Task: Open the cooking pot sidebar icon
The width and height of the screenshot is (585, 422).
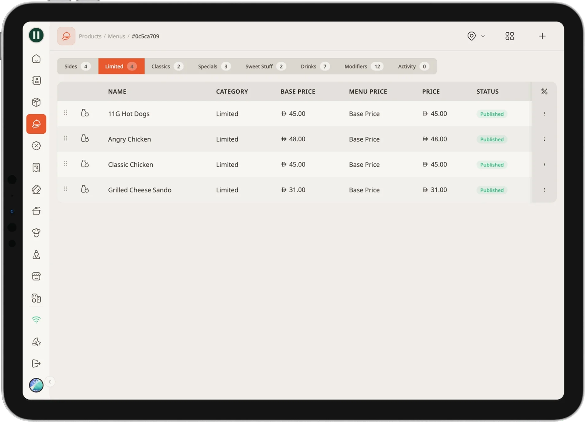Action: tap(36, 211)
